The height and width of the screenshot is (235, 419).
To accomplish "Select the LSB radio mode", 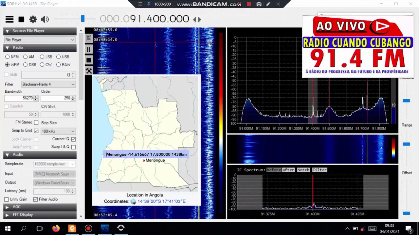I will tap(42, 57).
